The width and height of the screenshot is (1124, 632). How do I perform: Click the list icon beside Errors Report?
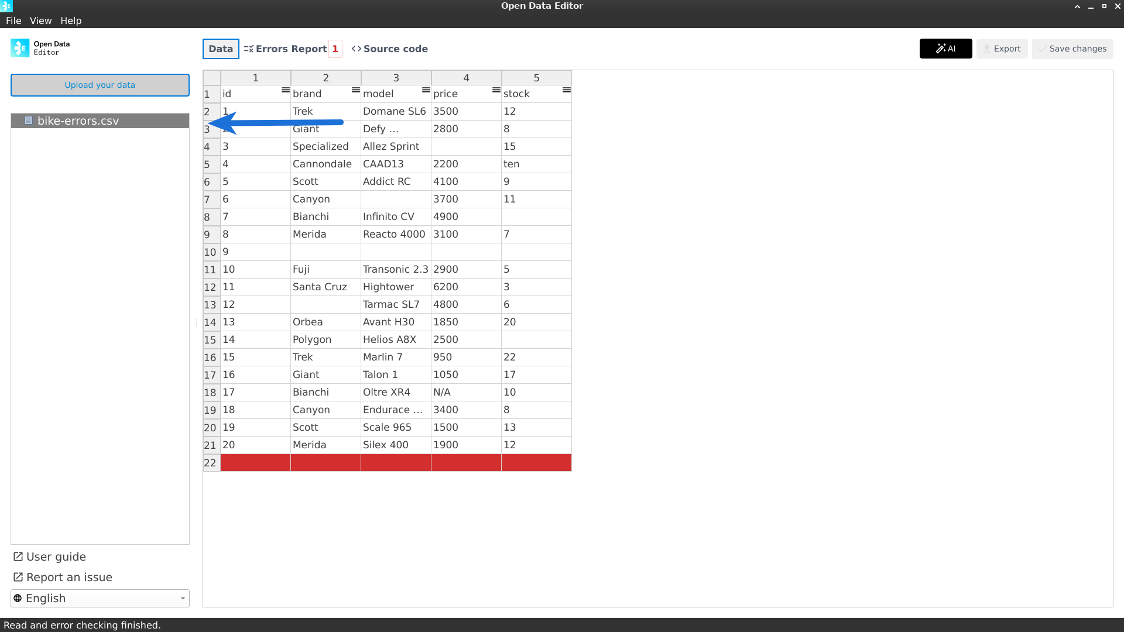tap(249, 49)
